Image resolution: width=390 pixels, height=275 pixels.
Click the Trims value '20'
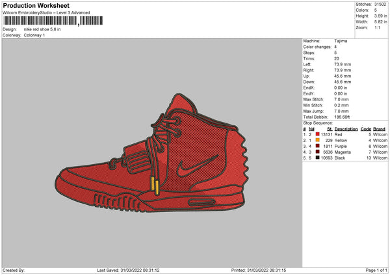pyautogui.click(x=337, y=59)
